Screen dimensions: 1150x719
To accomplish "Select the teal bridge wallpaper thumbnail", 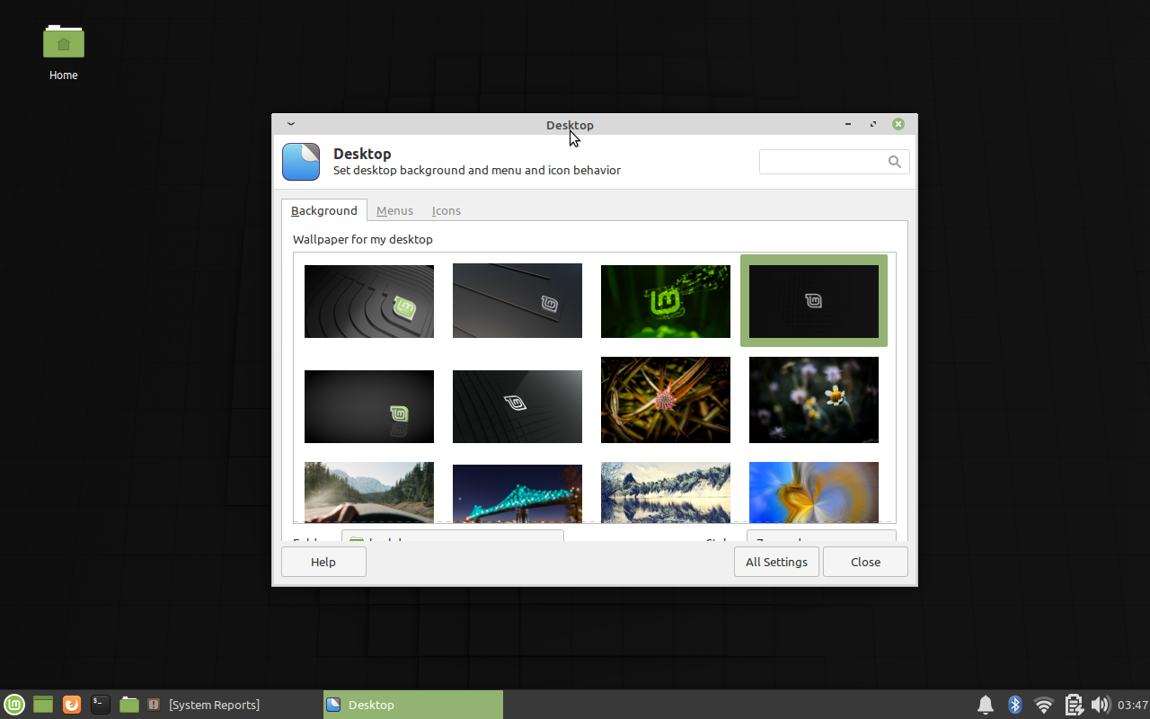I will [517, 493].
